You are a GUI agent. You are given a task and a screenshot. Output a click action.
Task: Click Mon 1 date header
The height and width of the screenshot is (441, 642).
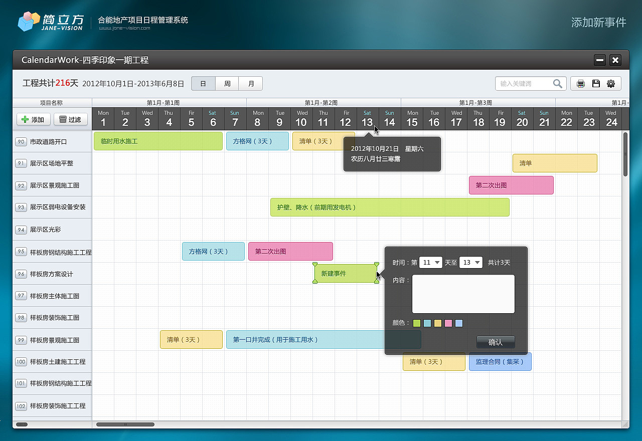click(x=103, y=119)
